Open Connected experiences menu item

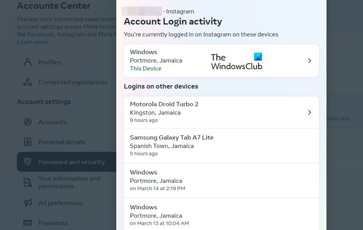pos(73,82)
